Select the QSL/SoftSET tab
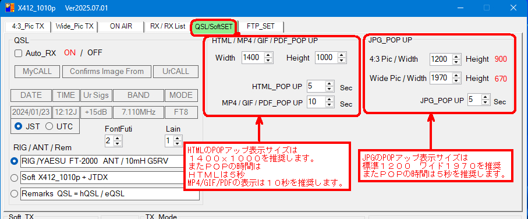 [214, 27]
